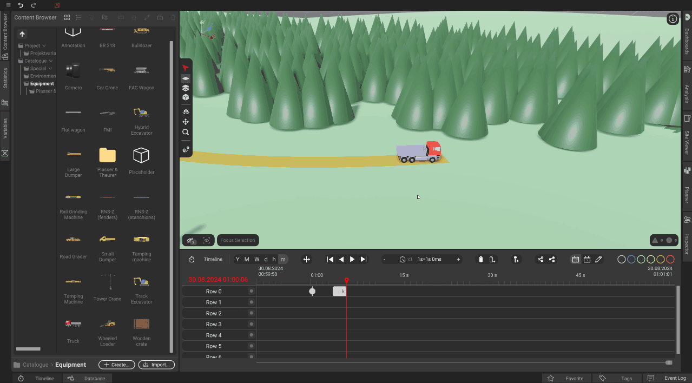Toggle the Row 5 visibility dot
The width and height of the screenshot is (692, 383).
point(251,346)
